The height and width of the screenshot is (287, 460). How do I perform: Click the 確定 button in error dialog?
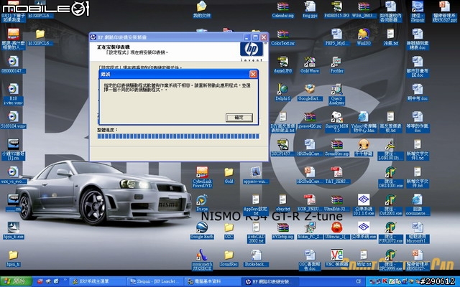pyautogui.click(x=239, y=118)
